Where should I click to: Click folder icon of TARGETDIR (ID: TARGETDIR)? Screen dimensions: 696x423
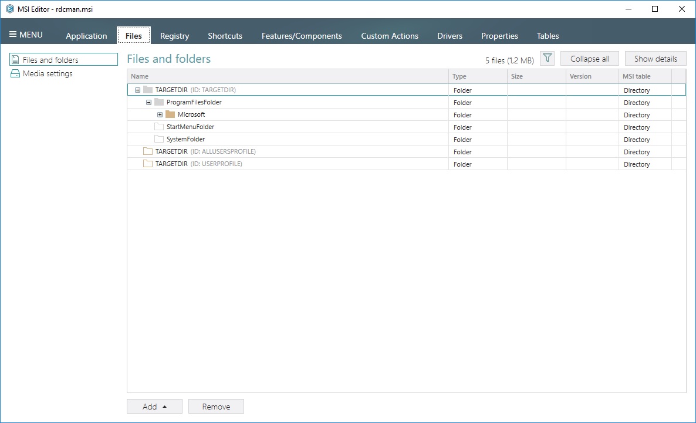point(148,90)
